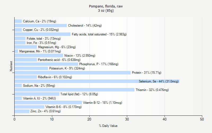Viewport: 212px width, 133px height.
Task: Click the 'Pantothenic acid - 6% (0.638mg)' label
Action: [59, 60]
